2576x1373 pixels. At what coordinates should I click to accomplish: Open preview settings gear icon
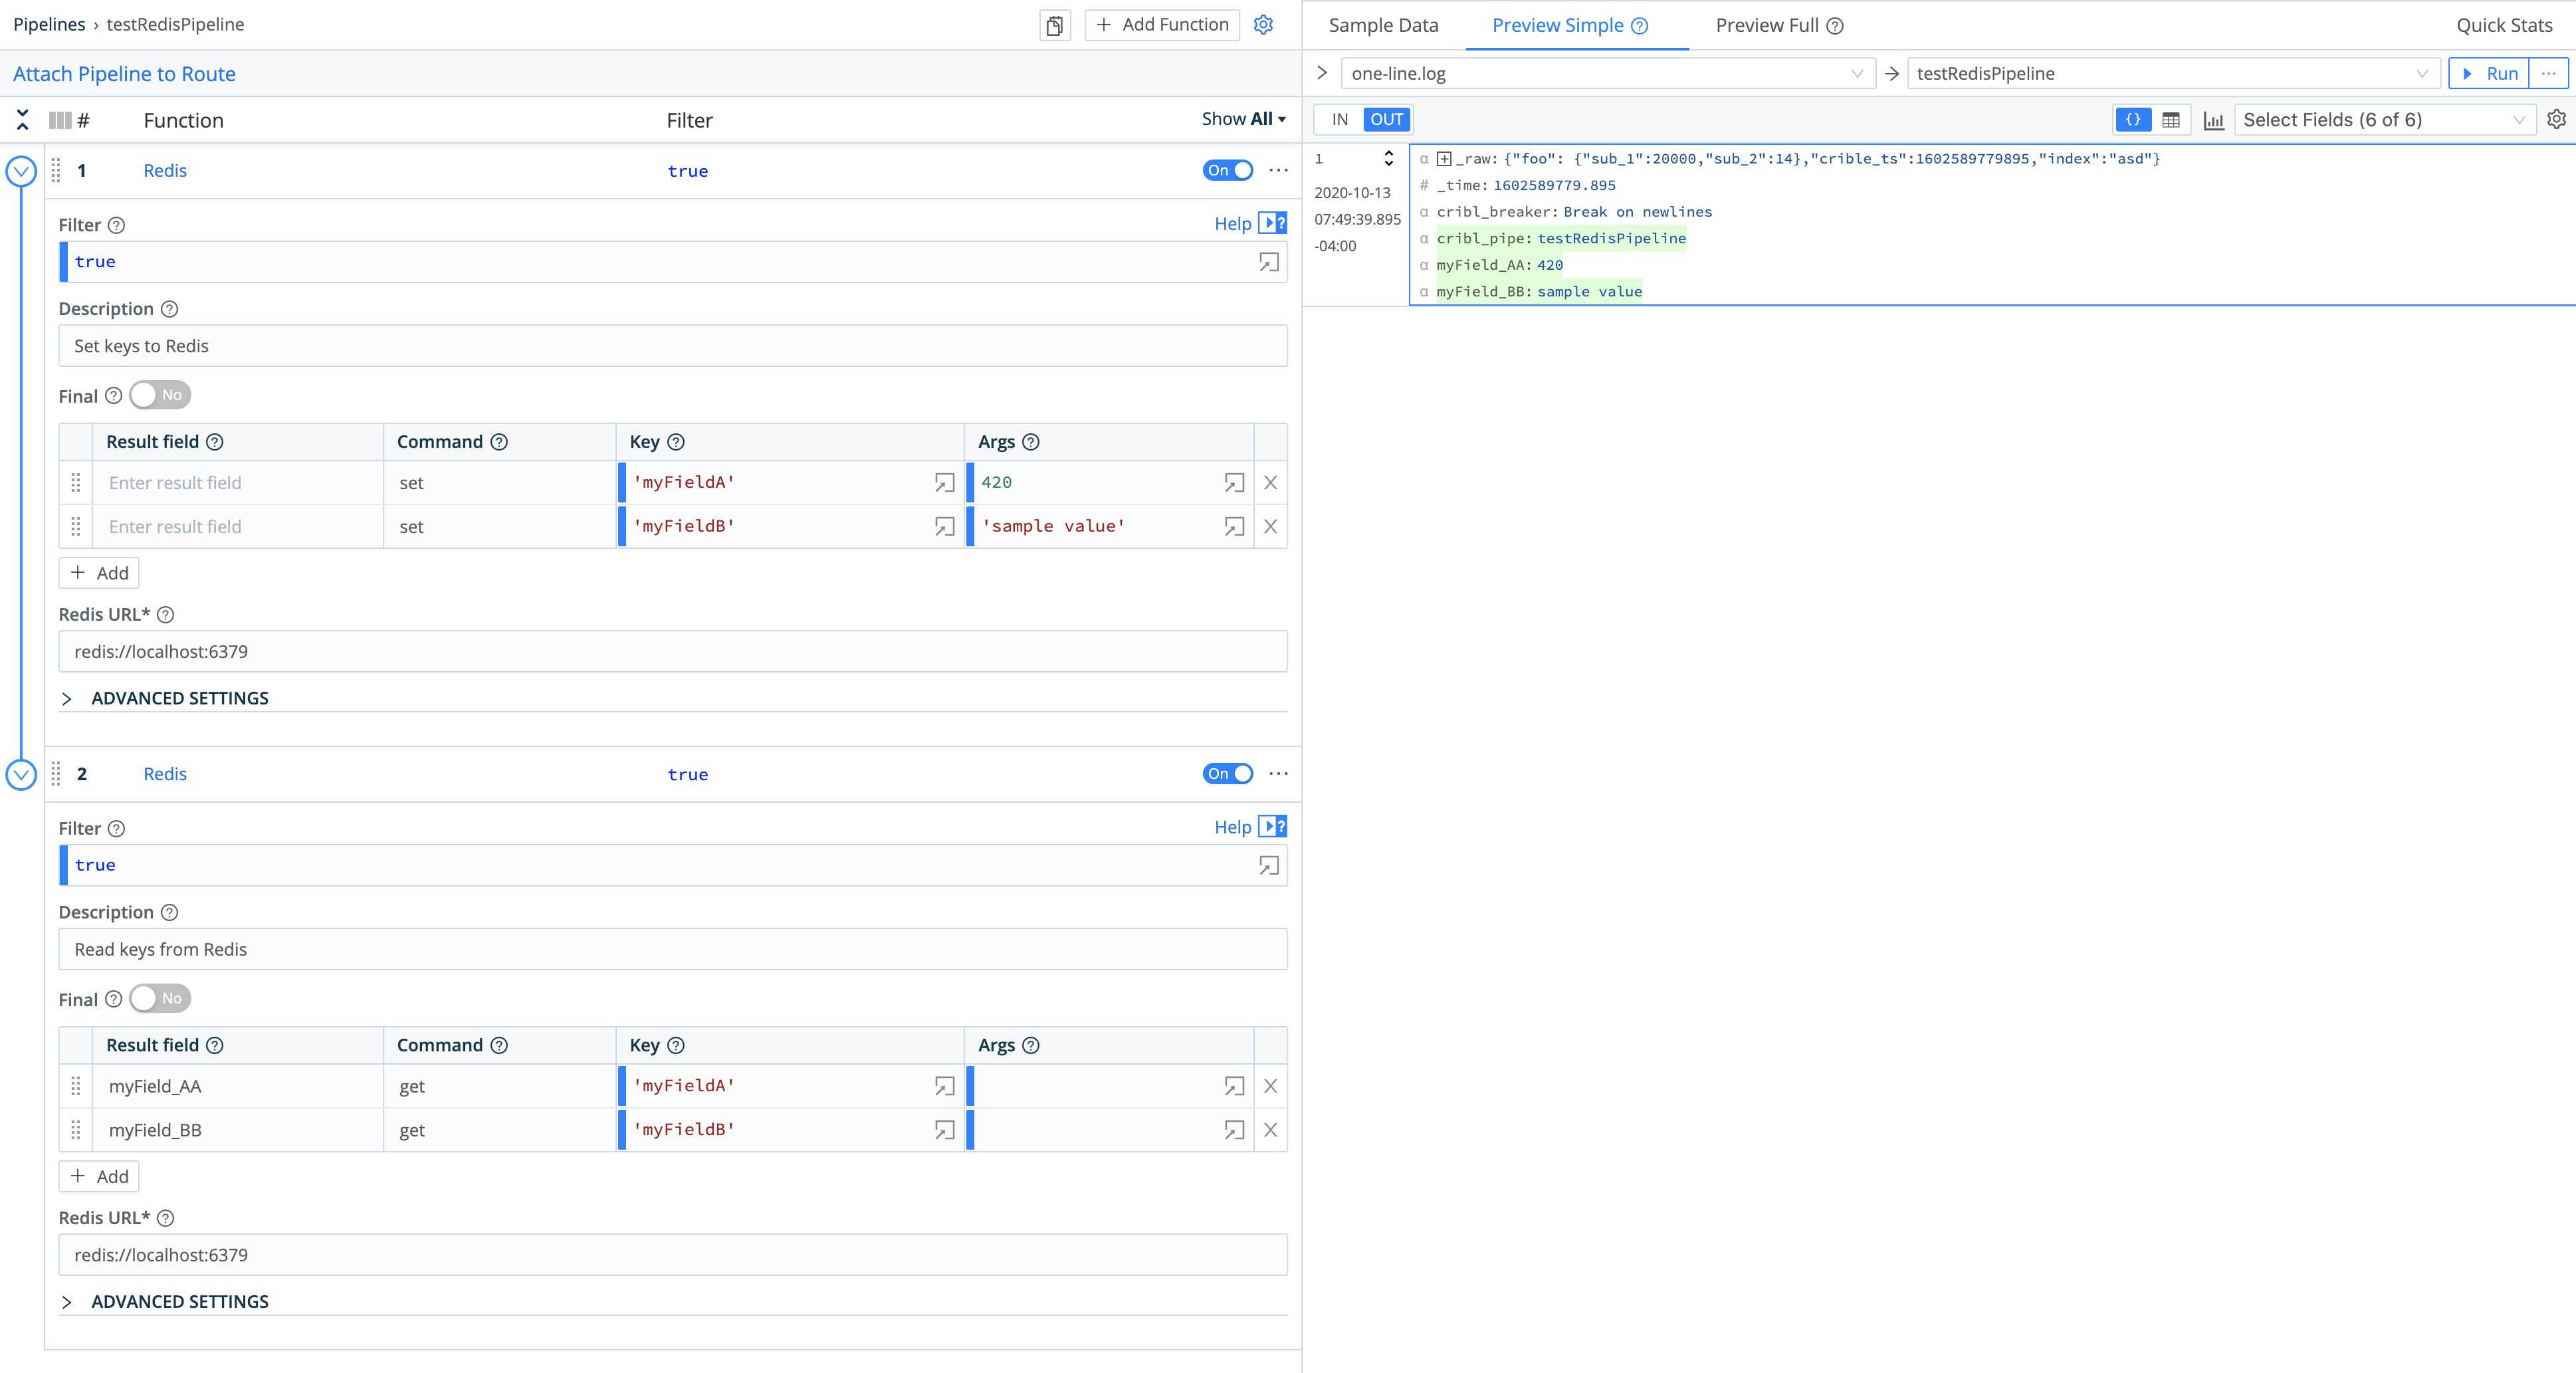tap(2556, 120)
